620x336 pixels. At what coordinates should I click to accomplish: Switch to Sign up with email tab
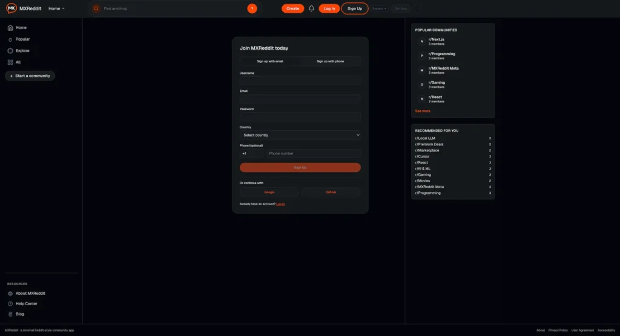pyautogui.click(x=270, y=61)
